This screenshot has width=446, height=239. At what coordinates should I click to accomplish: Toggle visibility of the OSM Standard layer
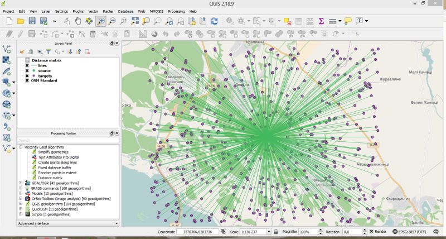(x=27, y=80)
